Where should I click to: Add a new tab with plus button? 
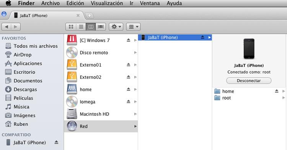point(90,16)
